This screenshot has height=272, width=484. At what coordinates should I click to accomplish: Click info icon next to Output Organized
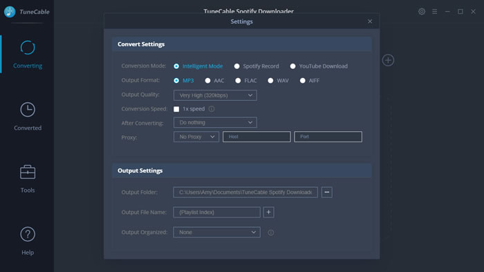[x=271, y=233]
